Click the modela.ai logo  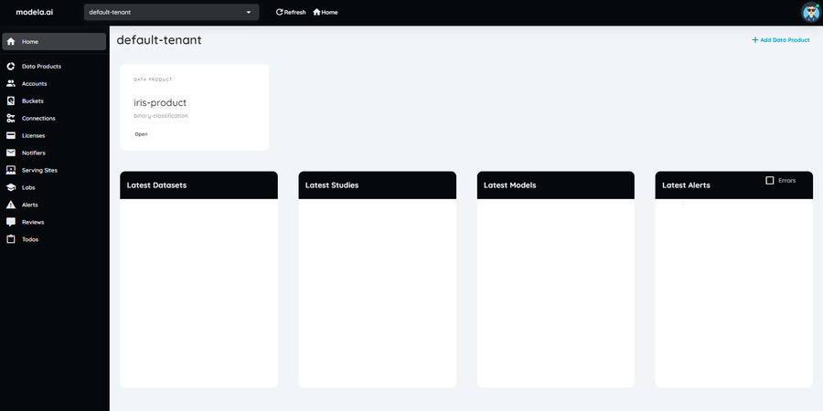pos(34,12)
